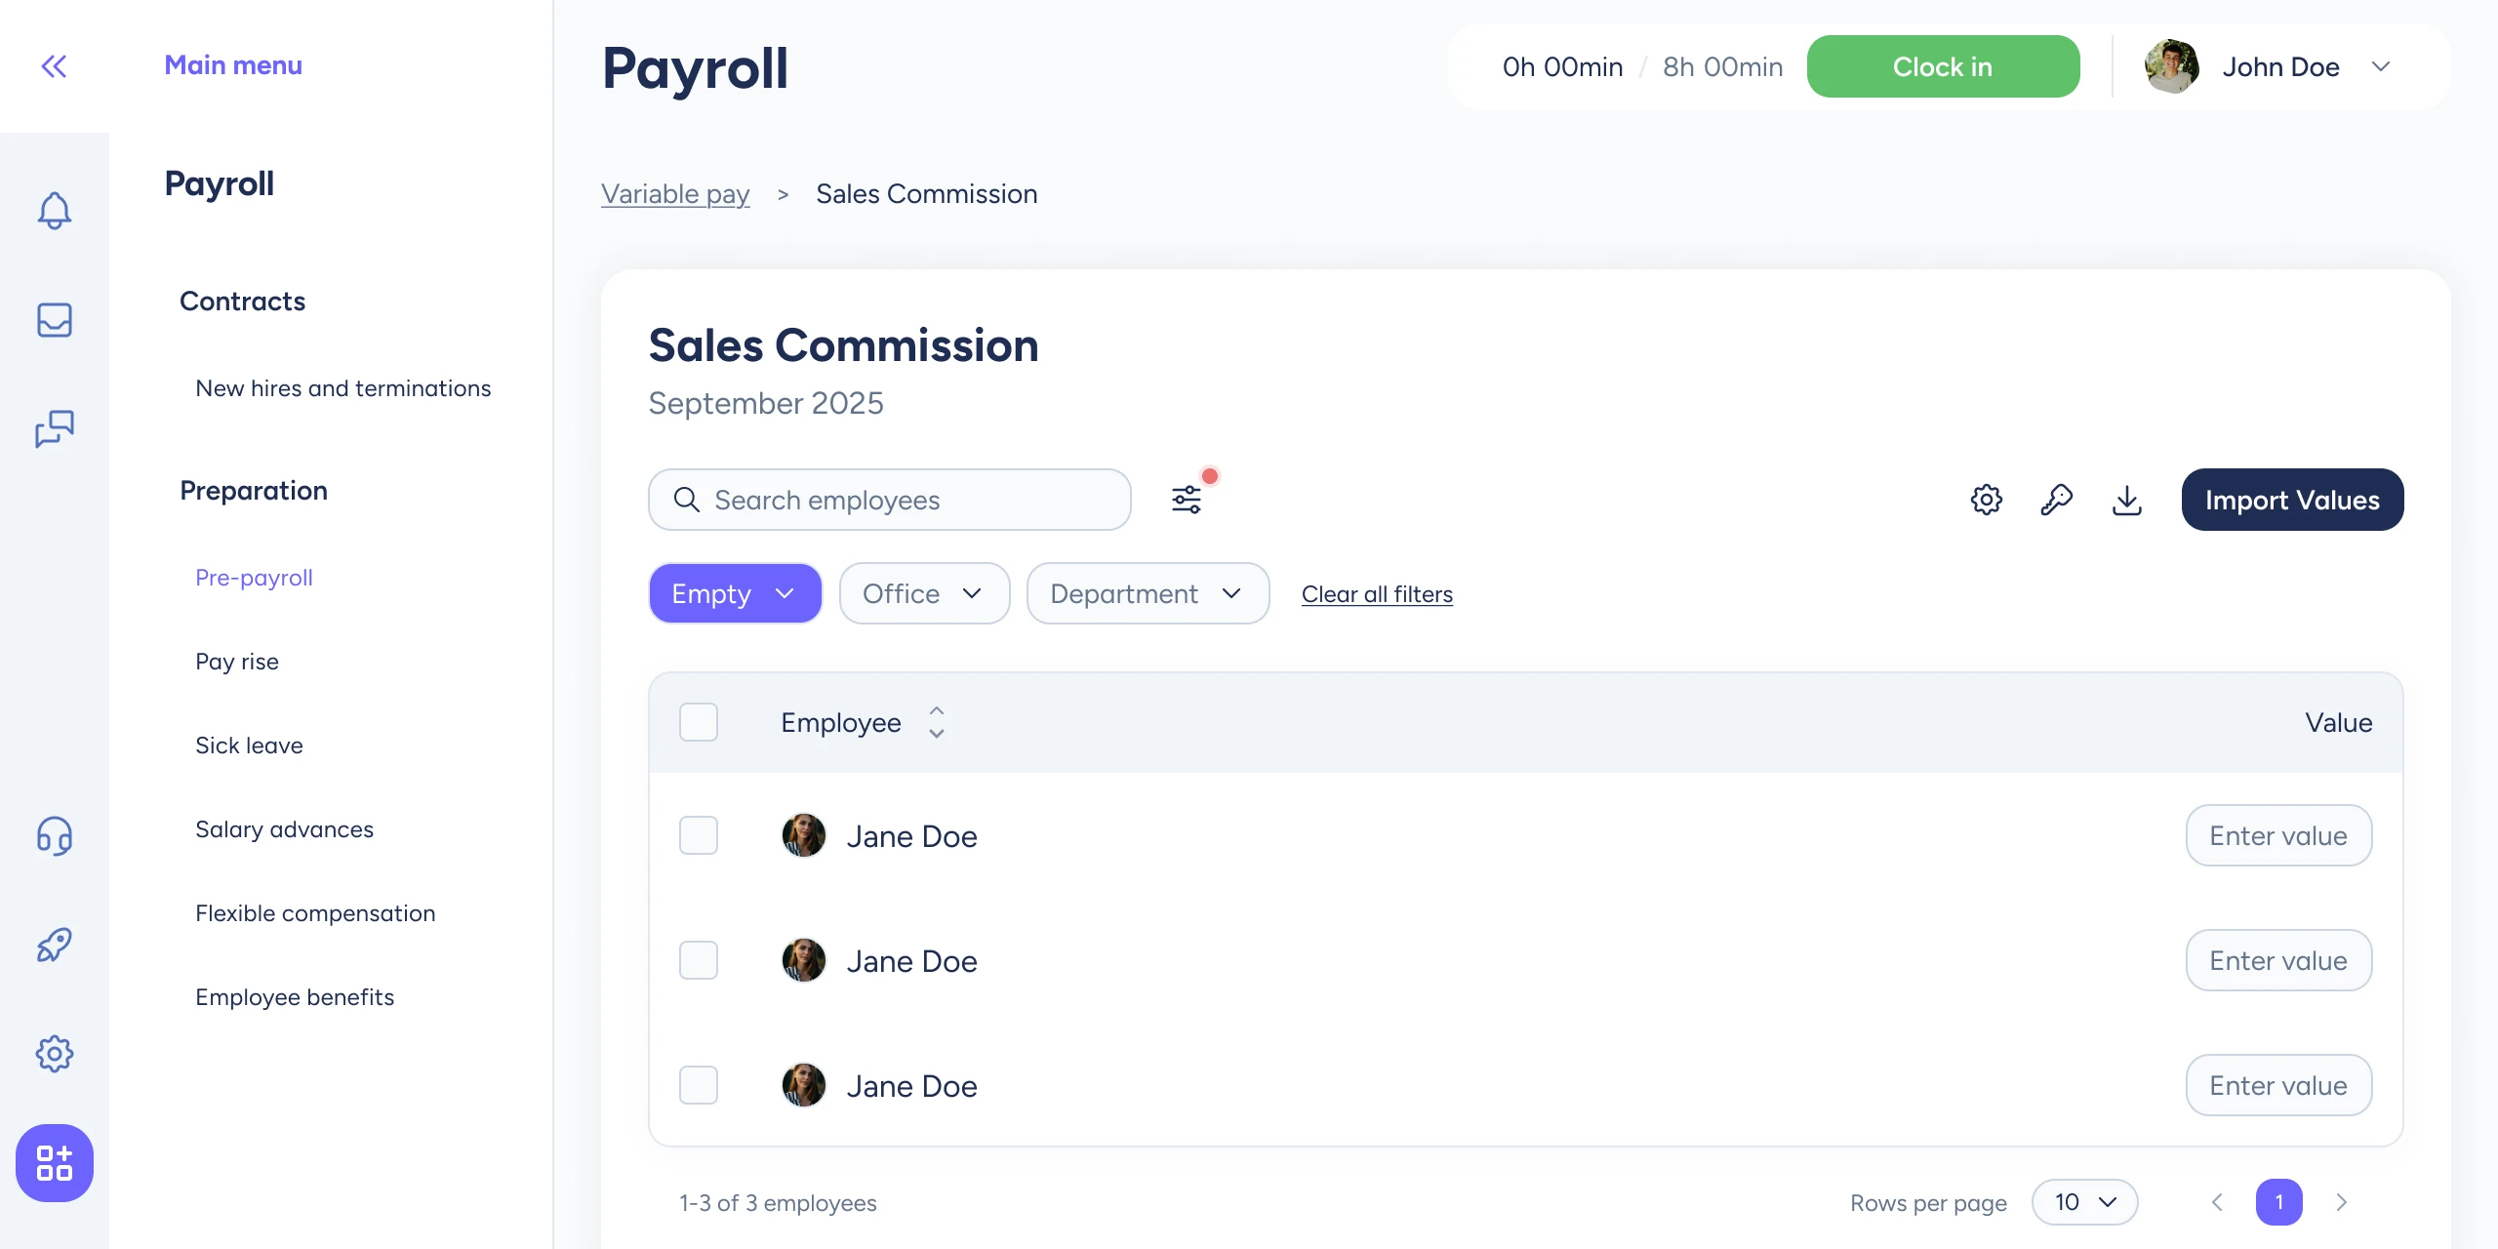
Task: Click the download icon near Import Values
Action: [x=2127, y=500]
